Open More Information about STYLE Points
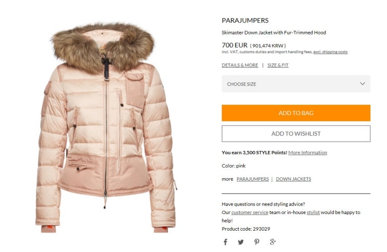This screenshot has width=387, height=252. click(x=307, y=153)
